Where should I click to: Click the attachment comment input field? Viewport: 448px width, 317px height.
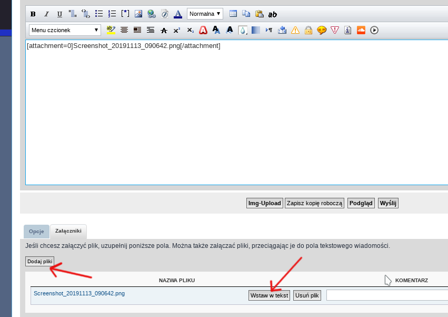(x=387, y=295)
